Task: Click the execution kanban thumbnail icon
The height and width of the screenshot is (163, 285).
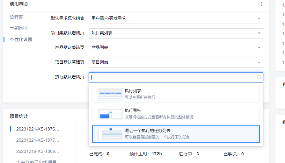Action: pos(110,114)
